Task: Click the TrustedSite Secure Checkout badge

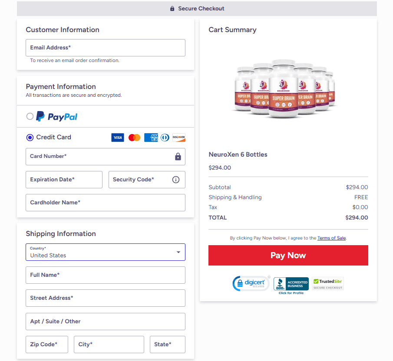Action: 327,283
